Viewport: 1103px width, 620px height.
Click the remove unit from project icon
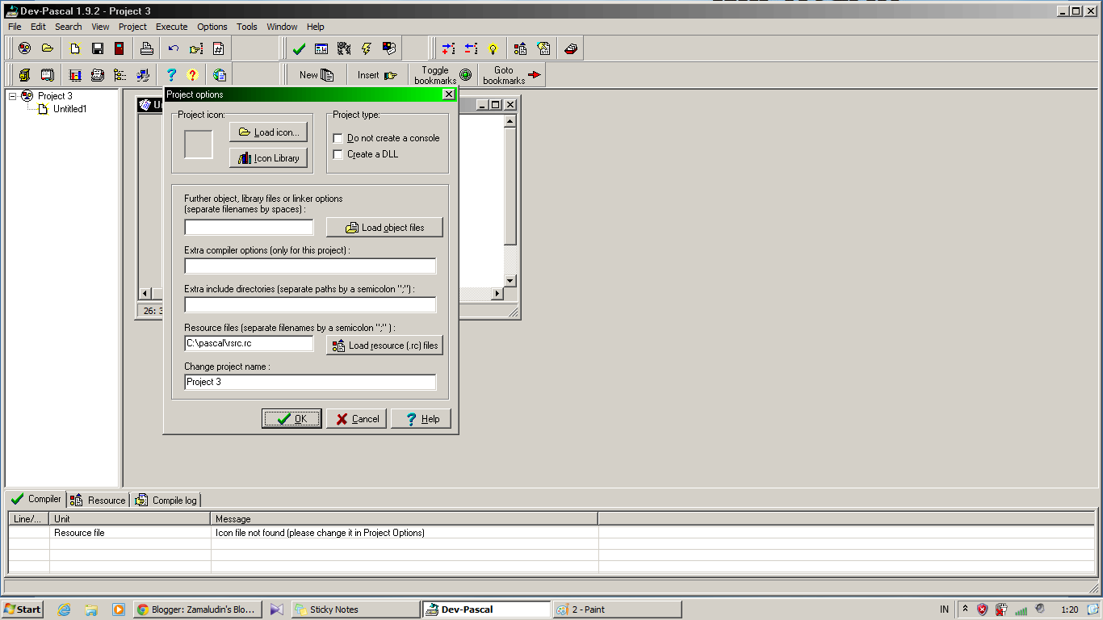(471, 48)
